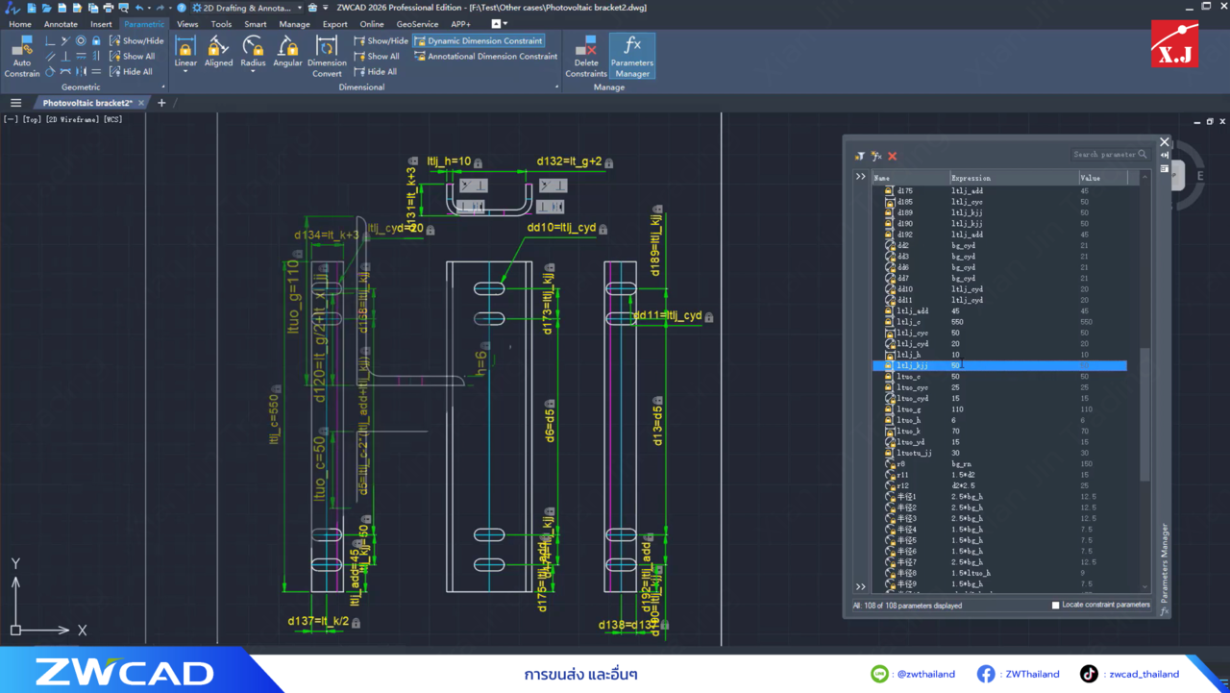Screen dimensions: 1230x693
Task: Click the New file icon in quick access toolbar
Action: point(32,8)
